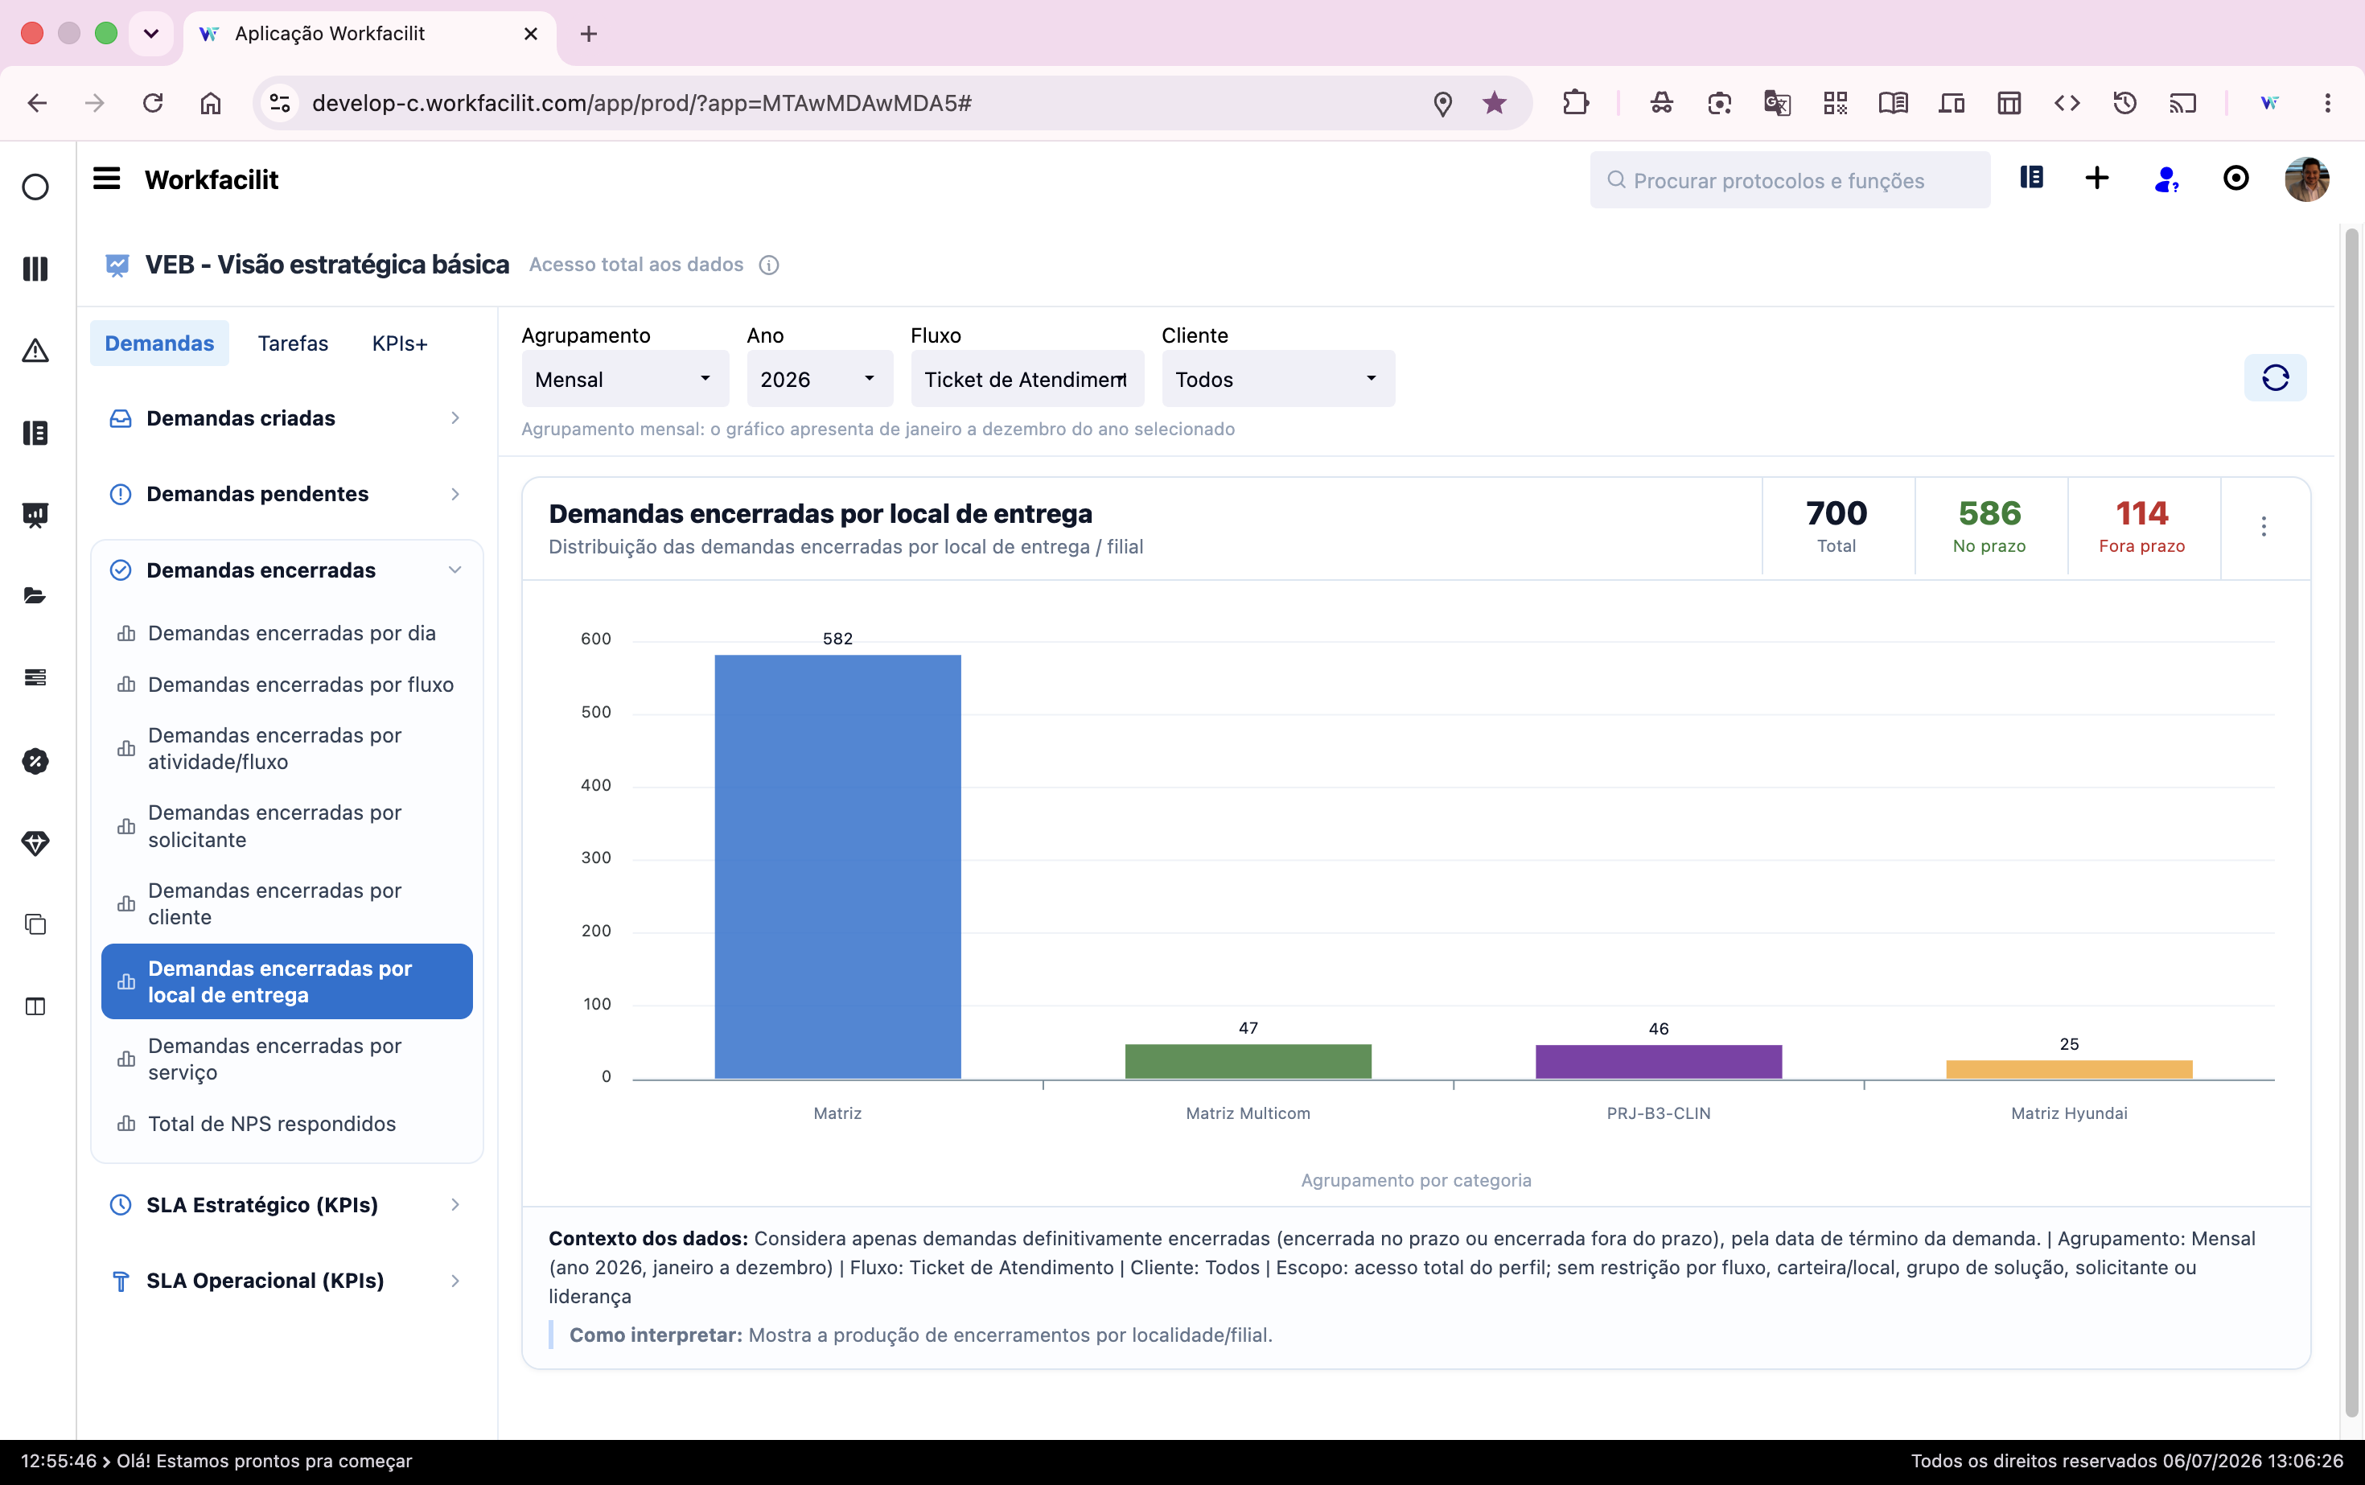2365x1485 pixels.
Task: Click the 586 No prazo counter
Action: 1989,526
